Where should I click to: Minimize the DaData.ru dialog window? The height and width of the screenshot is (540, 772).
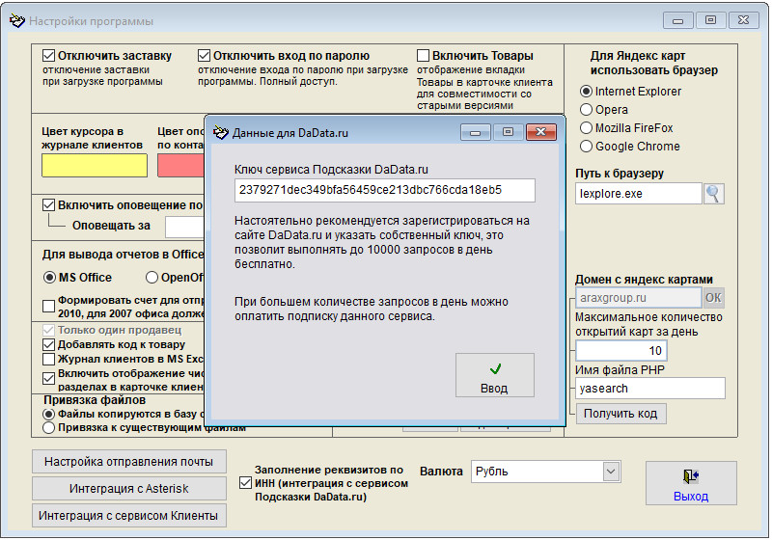coord(474,132)
